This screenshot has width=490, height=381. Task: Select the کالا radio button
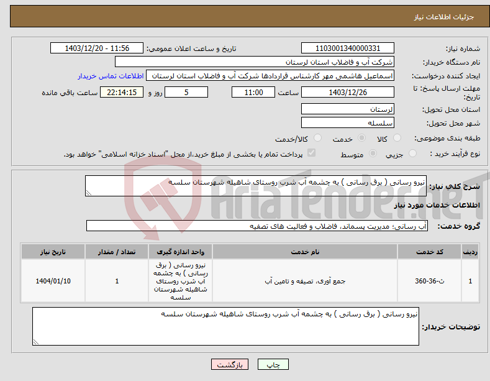pyautogui.click(x=397, y=137)
